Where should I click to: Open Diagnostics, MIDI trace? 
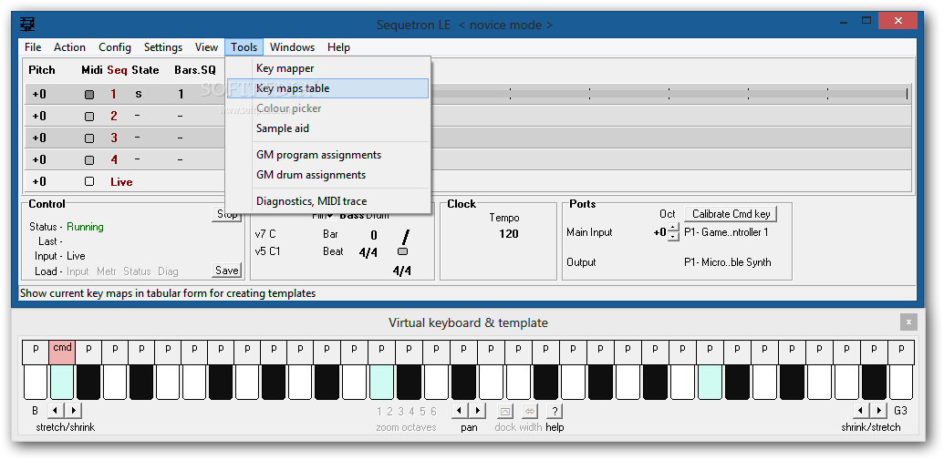coord(328,200)
